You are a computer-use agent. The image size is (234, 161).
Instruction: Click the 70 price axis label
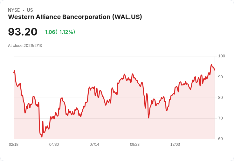[220, 118]
